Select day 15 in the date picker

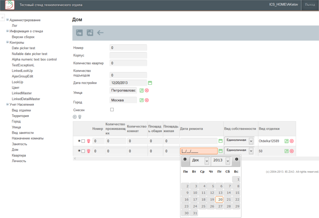tap(236, 193)
